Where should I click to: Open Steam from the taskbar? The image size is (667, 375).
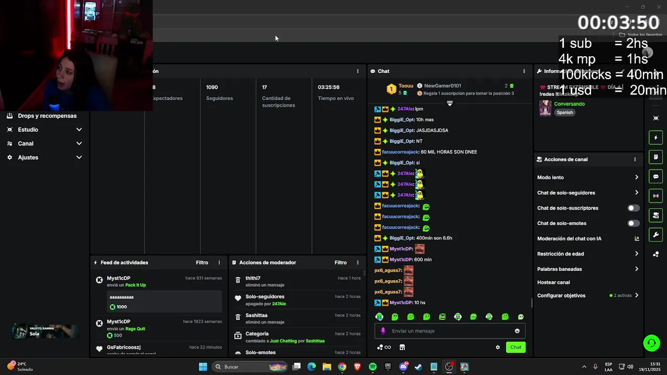point(418,367)
